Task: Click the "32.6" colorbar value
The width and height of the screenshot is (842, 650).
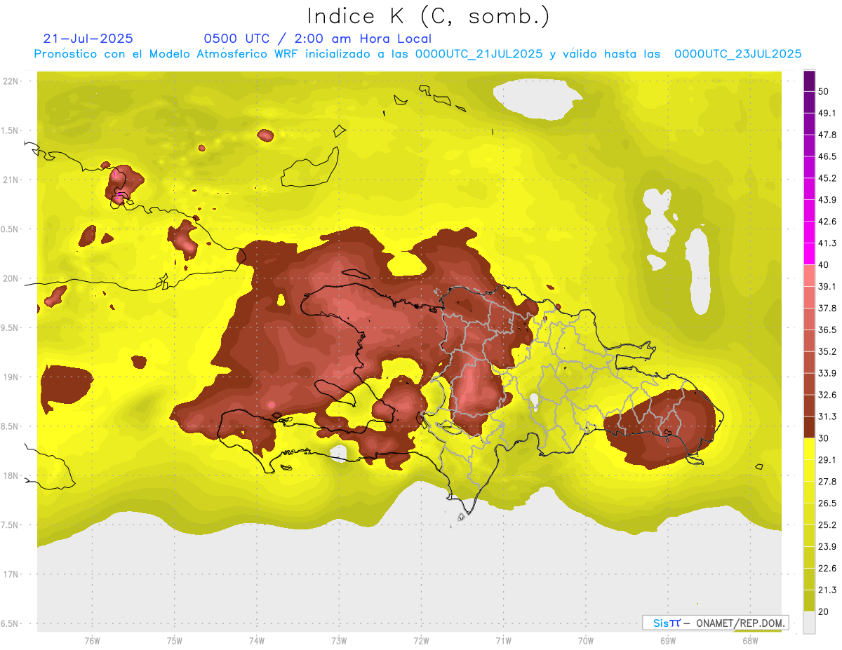Action: click(x=827, y=395)
